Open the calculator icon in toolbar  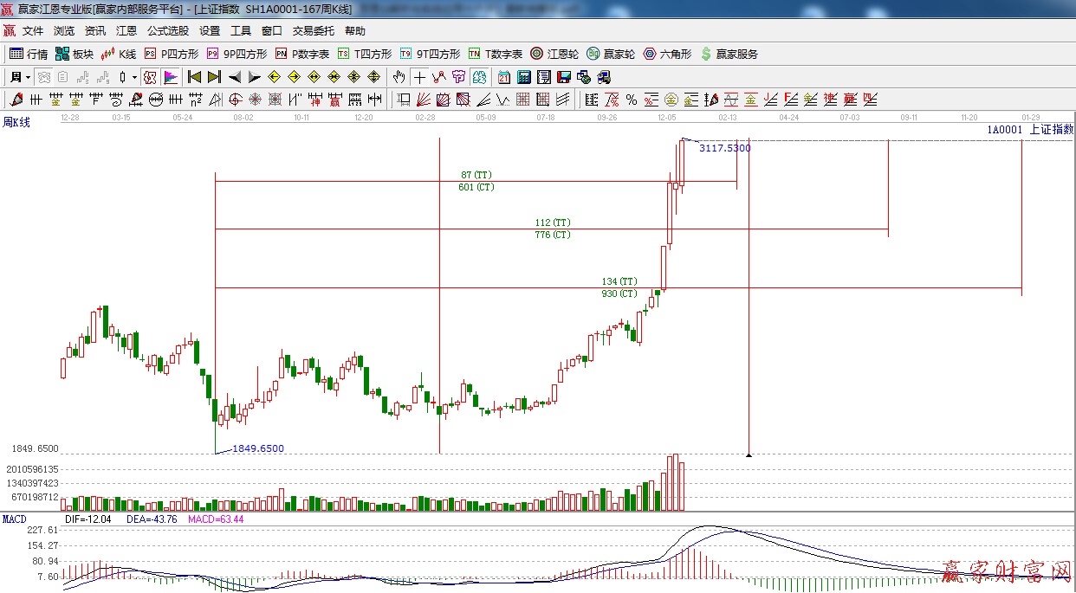click(x=524, y=77)
